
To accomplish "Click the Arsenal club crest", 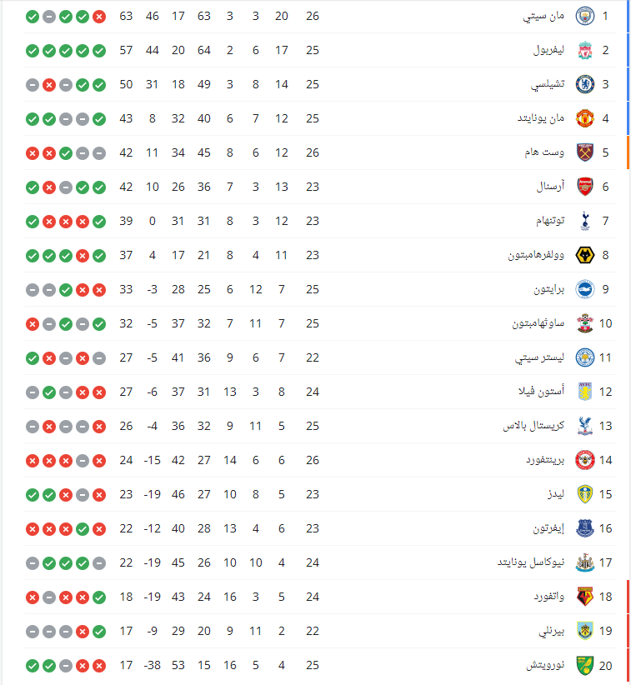I will coord(585,187).
